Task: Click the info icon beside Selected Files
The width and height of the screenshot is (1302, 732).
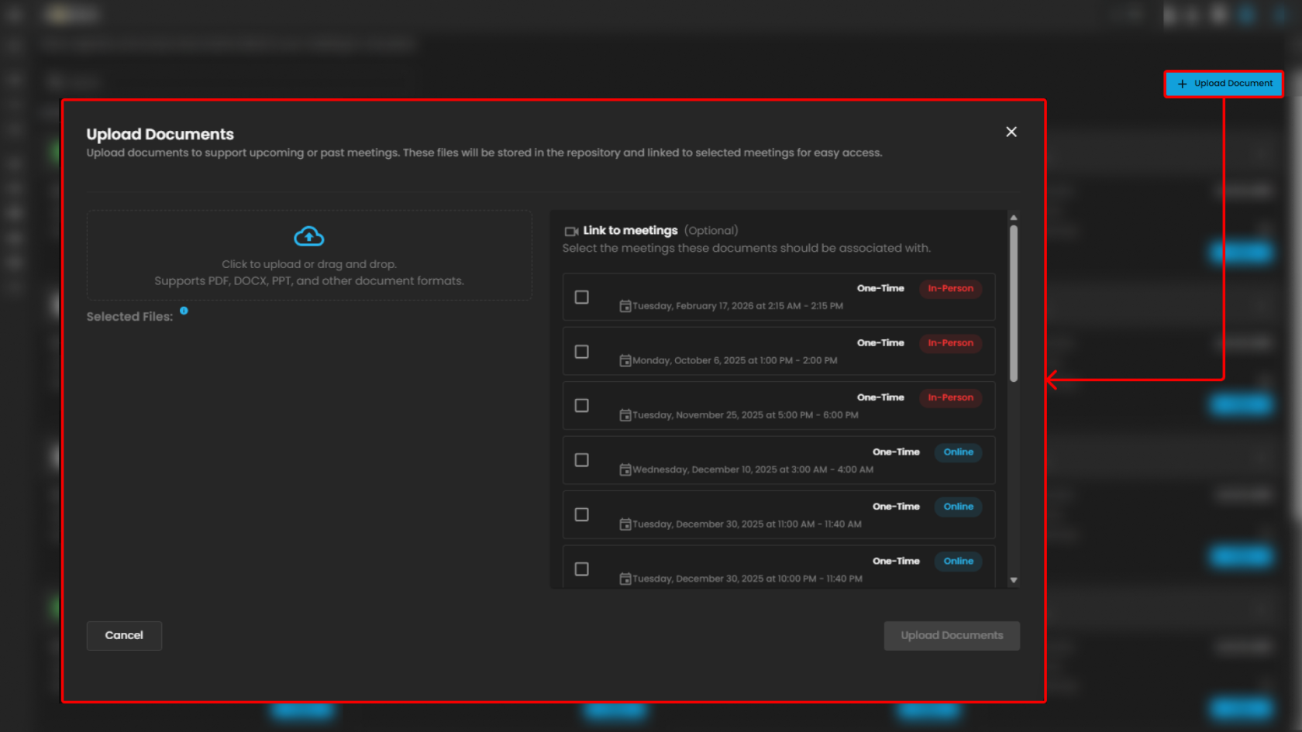Action: [x=184, y=311]
